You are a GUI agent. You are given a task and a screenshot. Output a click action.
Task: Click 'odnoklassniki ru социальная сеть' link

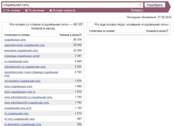pyautogui.click(x=25, y=67)
